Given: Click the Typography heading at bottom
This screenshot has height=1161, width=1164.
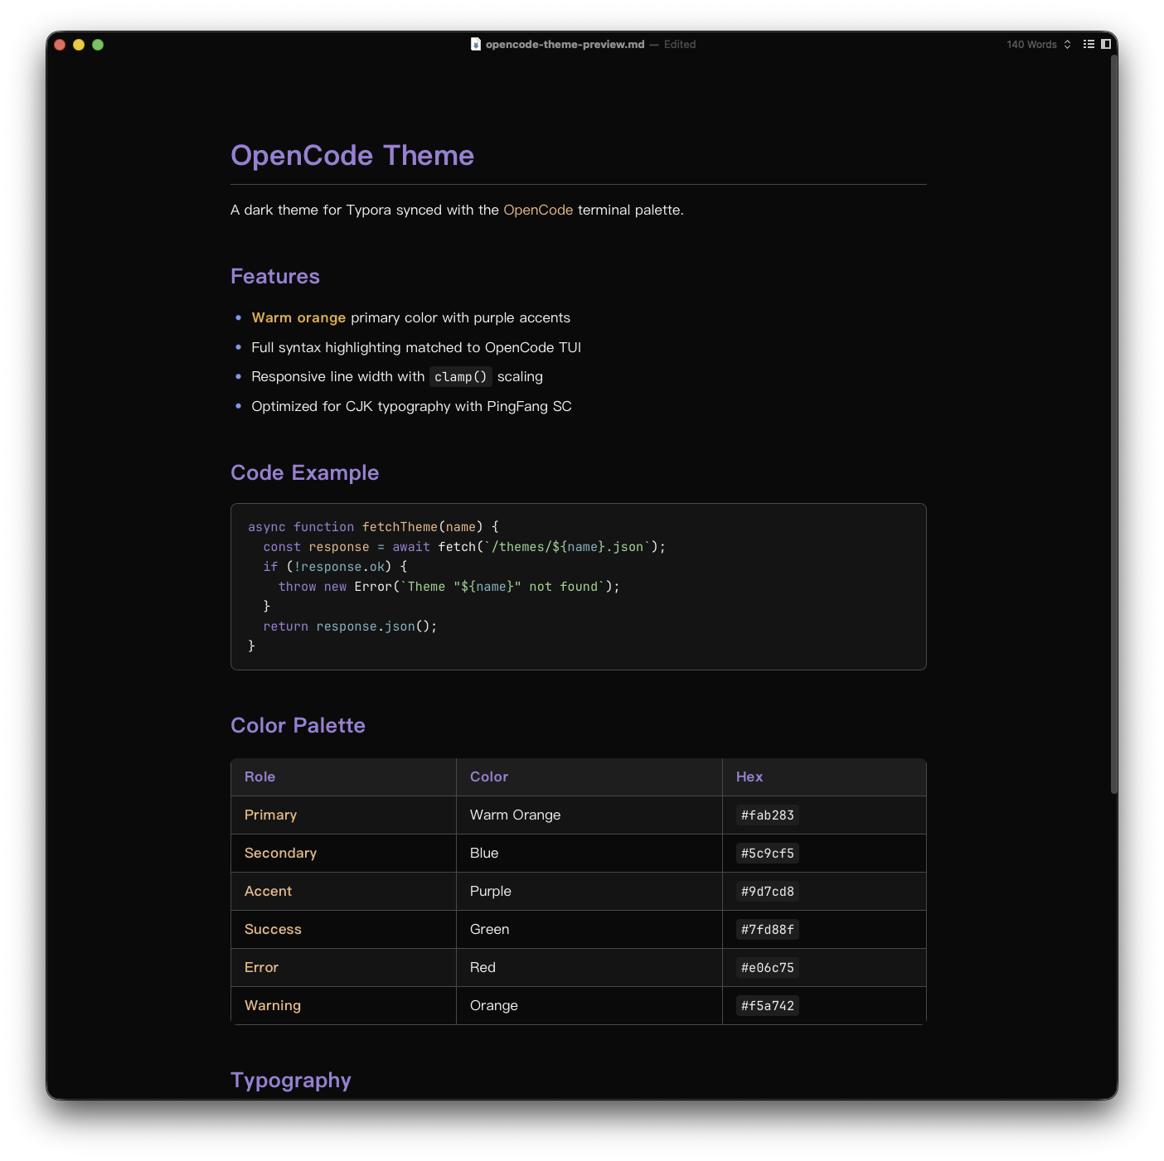Looking at the screenshot, I should click(x=291, y=1080).
